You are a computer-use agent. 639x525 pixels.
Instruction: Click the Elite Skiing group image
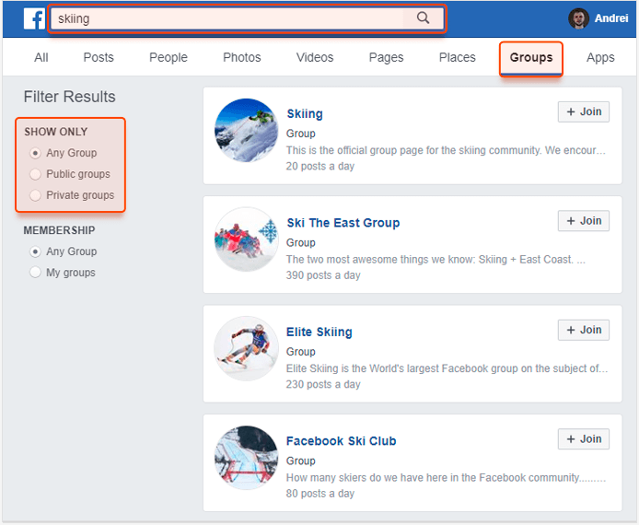pyautogui.click(x=246, y=348)
